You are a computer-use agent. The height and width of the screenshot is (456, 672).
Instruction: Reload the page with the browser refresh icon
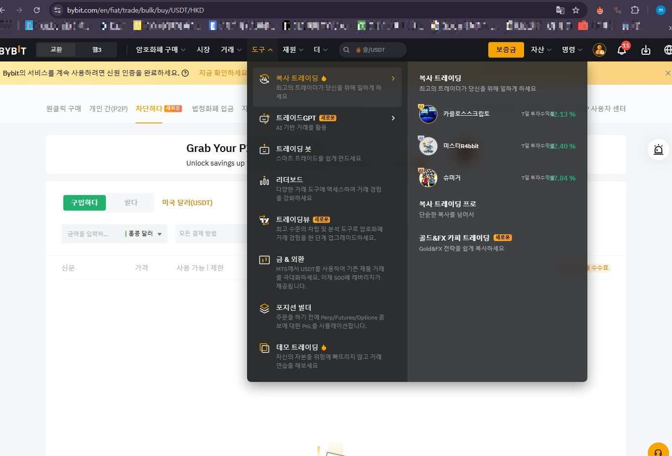(x=37, y=10)
